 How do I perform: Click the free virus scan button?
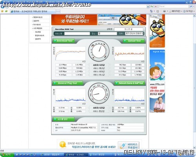pyautogui.click(x=129, y=146)
